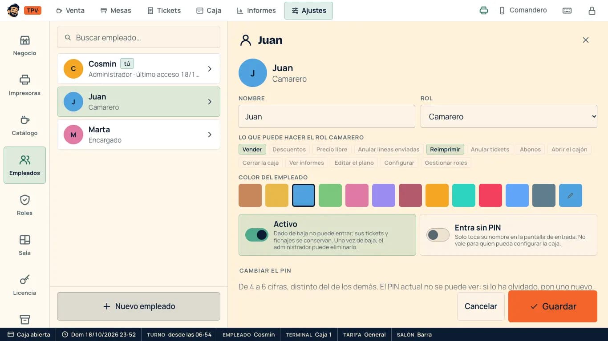Open the Venta tab
The width and height of the screenshot is (608, 341).
[70, 11]
